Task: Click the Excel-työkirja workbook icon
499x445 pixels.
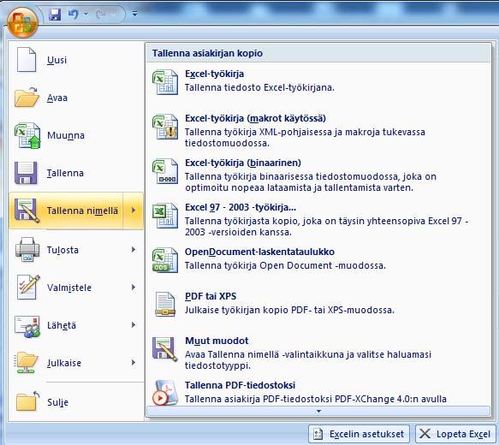Action: (x=165, y=82)
